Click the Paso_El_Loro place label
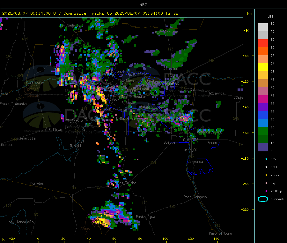Screen dimensions: 287x243 (x=220, y=233)
